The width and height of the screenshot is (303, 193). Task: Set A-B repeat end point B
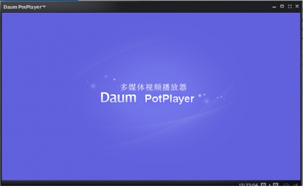click(276, 184)
